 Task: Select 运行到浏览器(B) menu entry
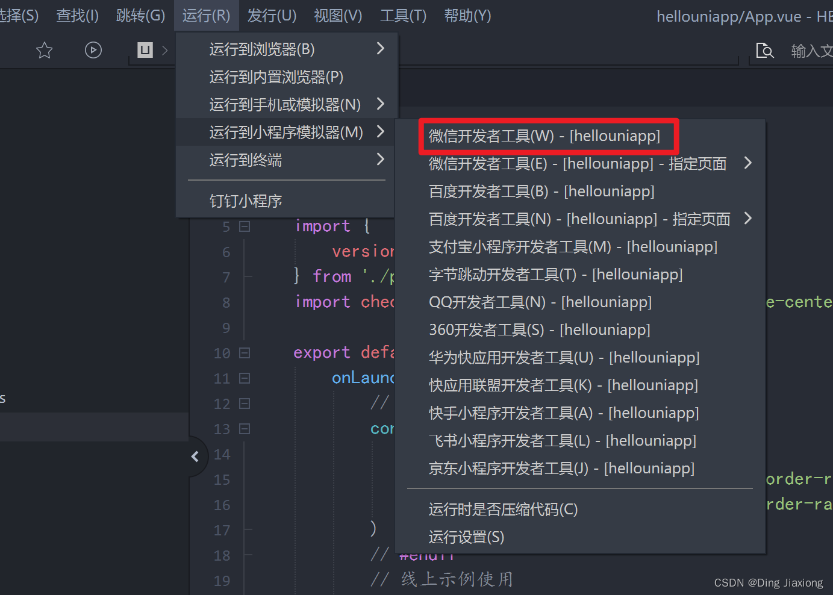click(287, 49)
